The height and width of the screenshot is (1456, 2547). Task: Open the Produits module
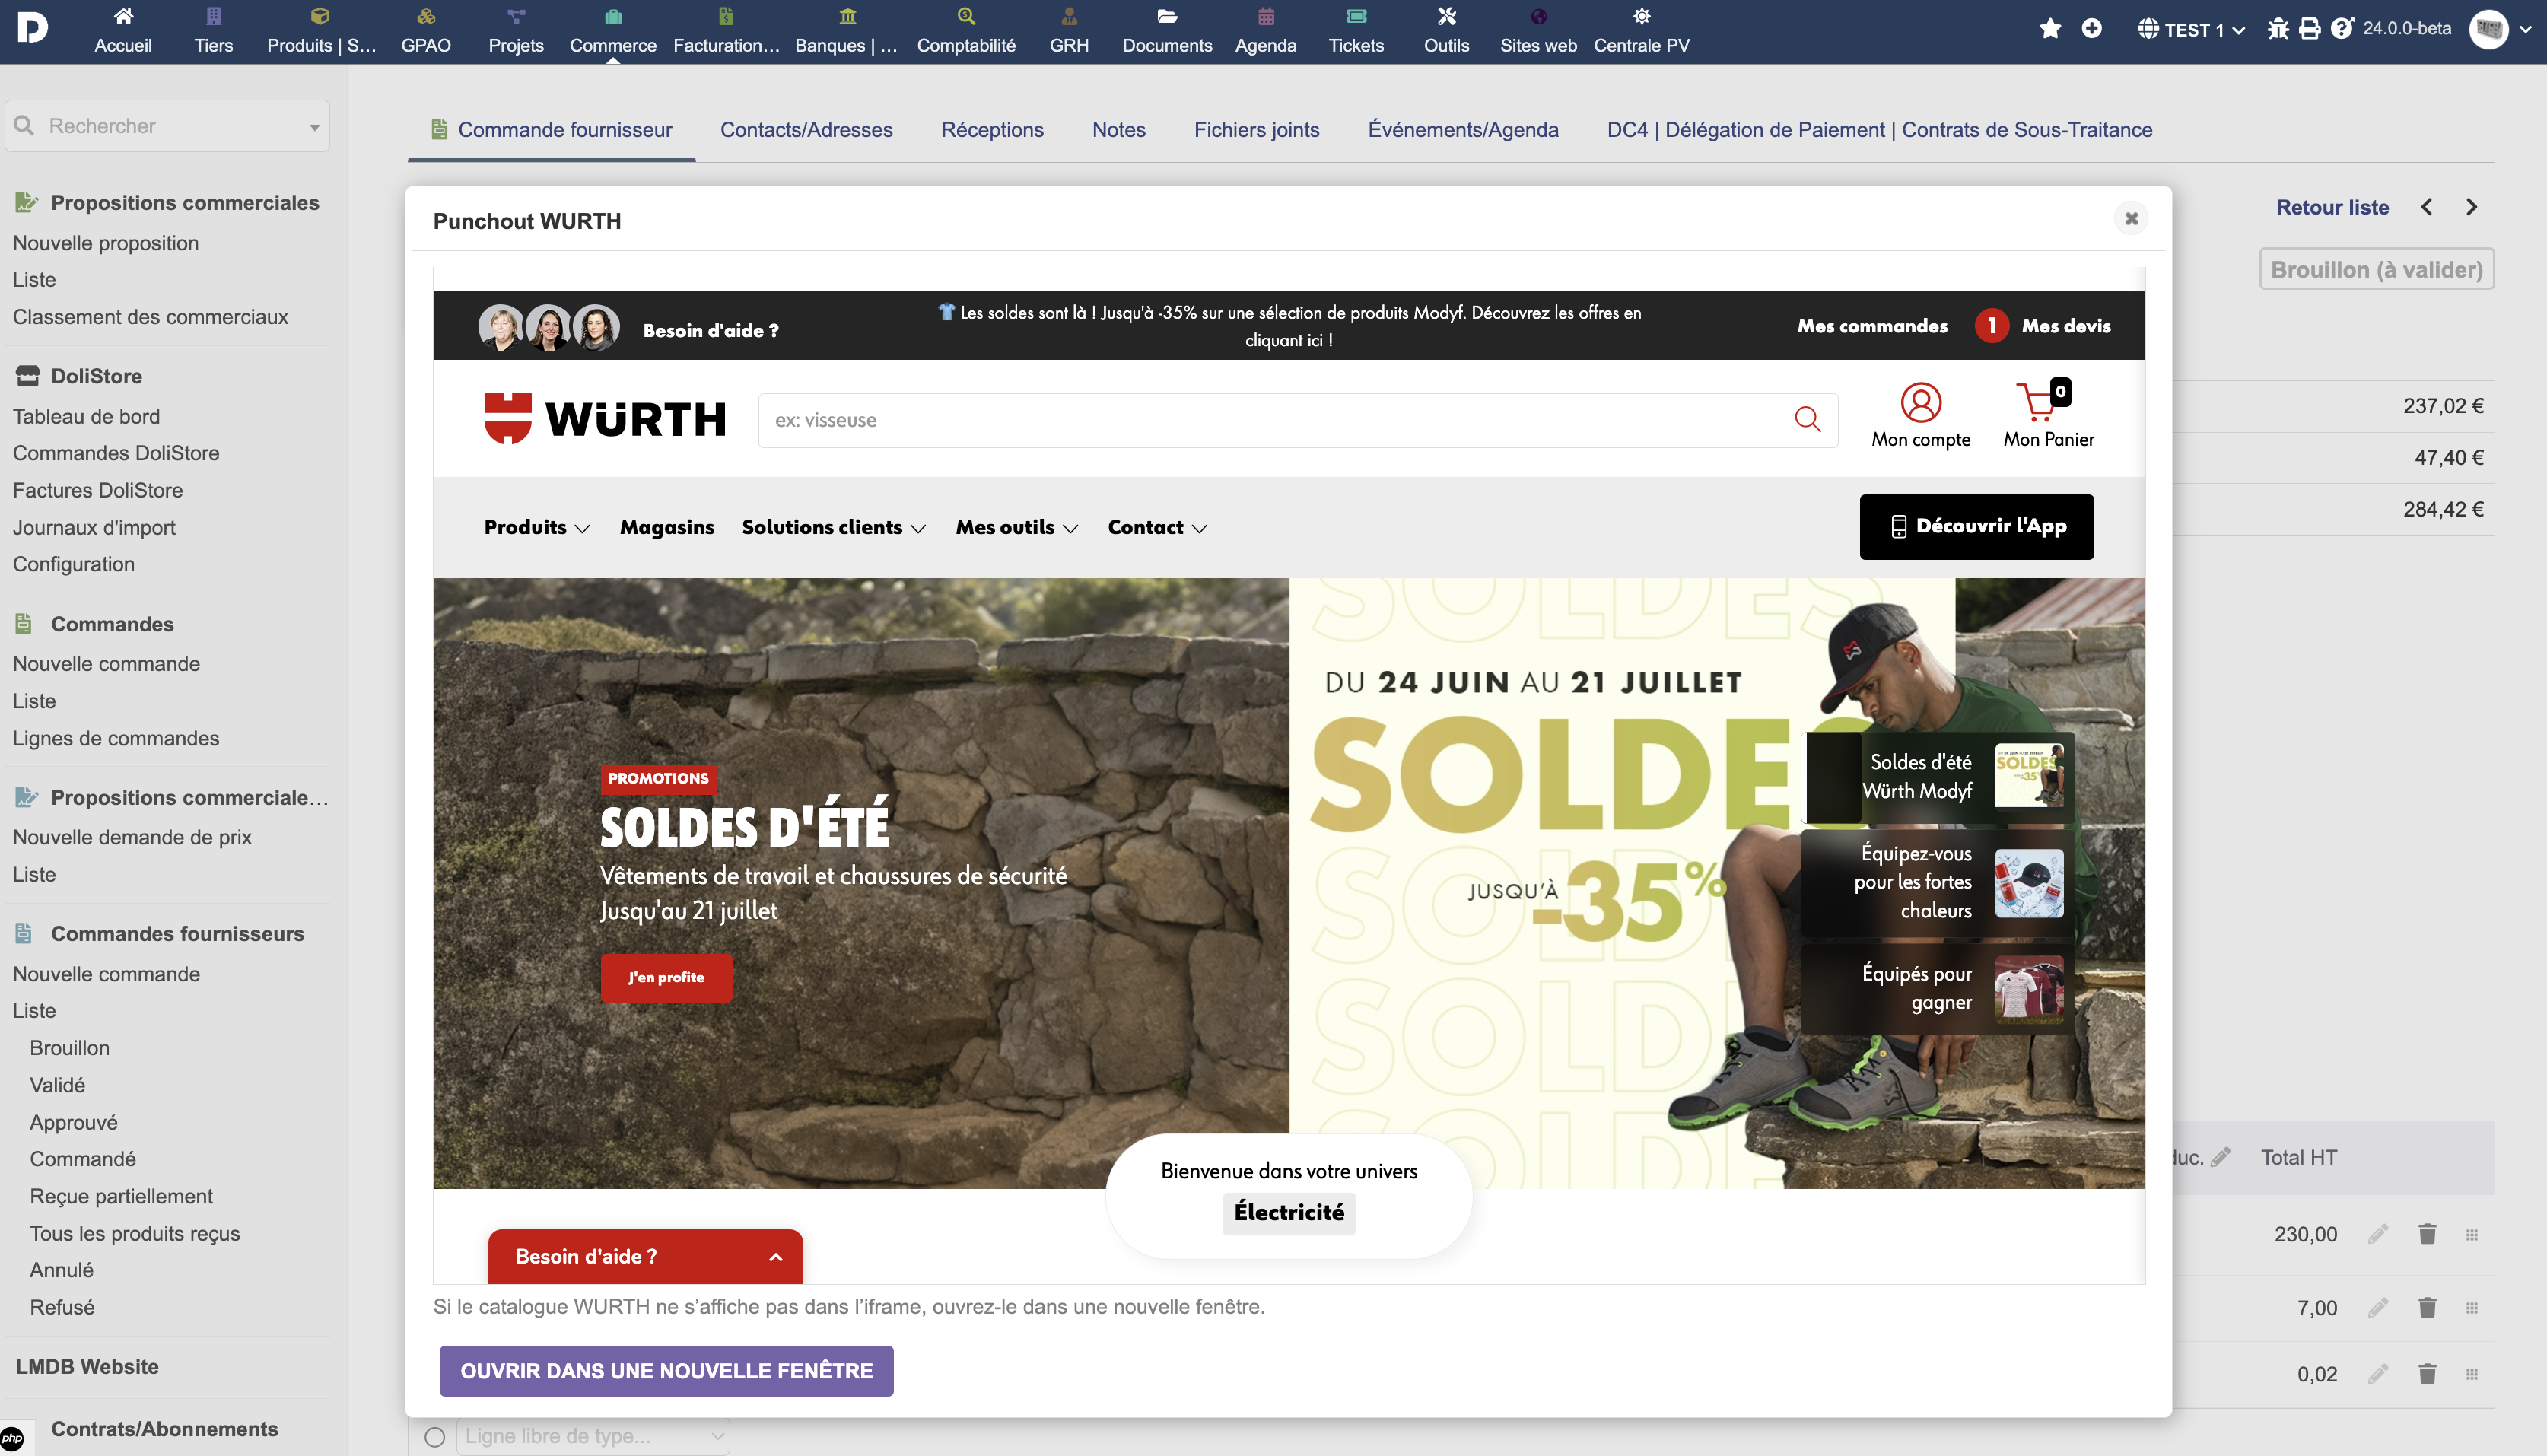pyautogui.click(x=321, y=31)
